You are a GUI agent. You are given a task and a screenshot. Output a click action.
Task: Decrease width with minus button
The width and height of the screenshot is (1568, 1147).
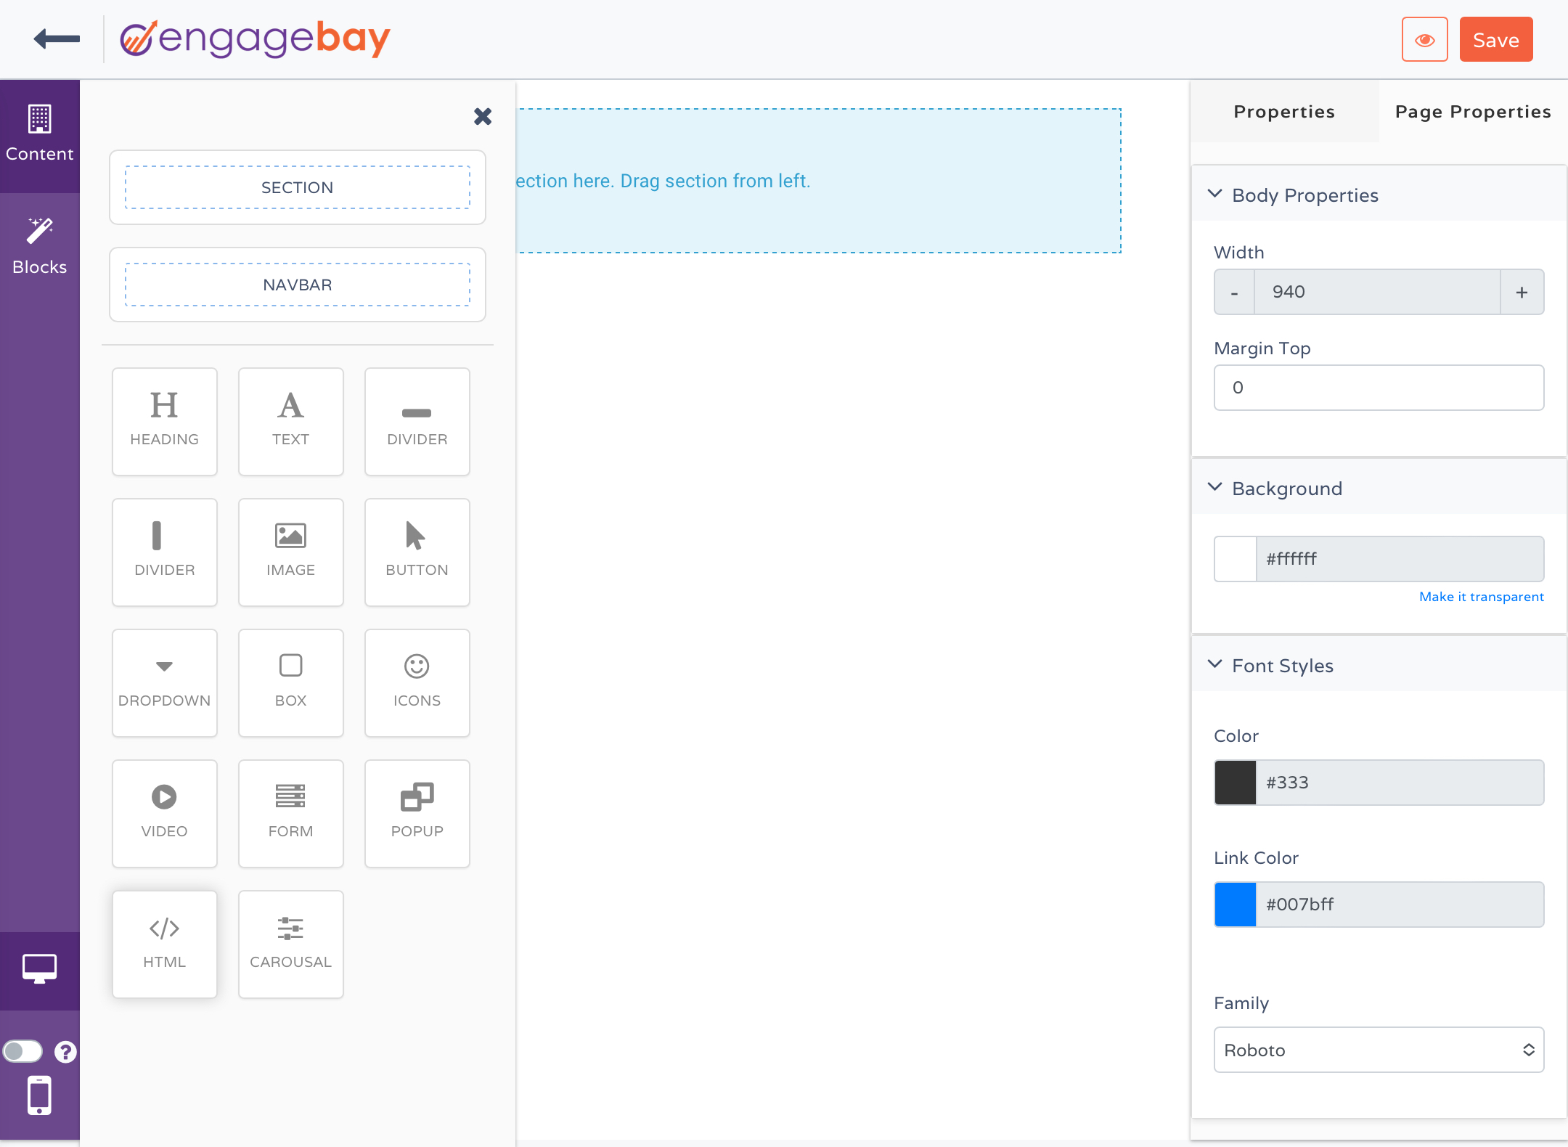[x=1234, y=292]
